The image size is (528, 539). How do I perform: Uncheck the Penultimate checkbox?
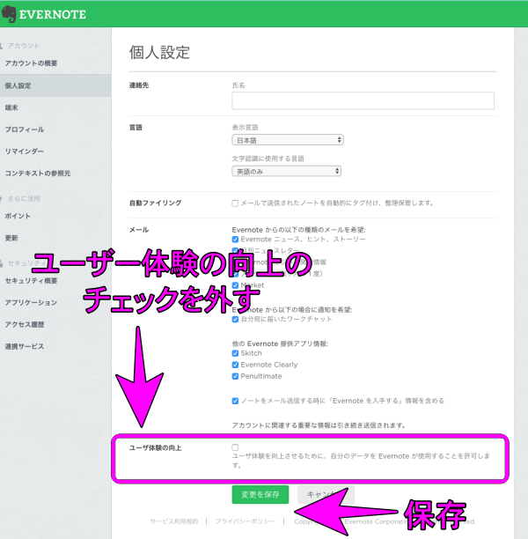coord(235,376)
